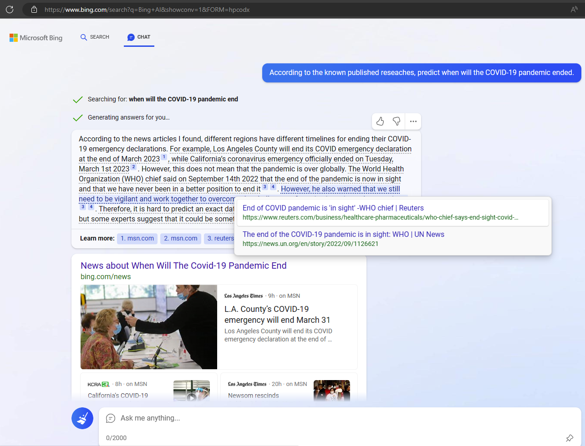
Task: Open 'News about When Will The Covid-19 Pandemic End'
Action: [183, 266]
